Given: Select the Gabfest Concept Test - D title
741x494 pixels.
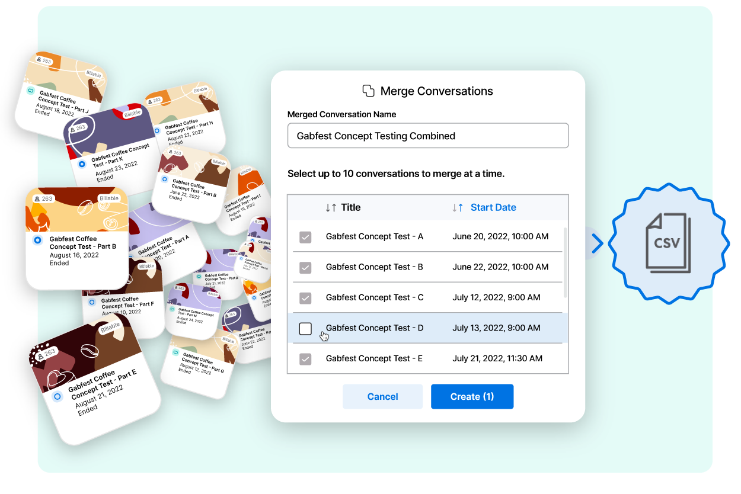Looking at the screenshot, I should point(375,328).
